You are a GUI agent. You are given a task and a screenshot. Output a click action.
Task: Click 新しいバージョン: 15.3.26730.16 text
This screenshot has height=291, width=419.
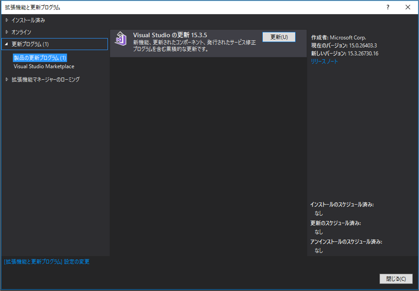point(345,54)
